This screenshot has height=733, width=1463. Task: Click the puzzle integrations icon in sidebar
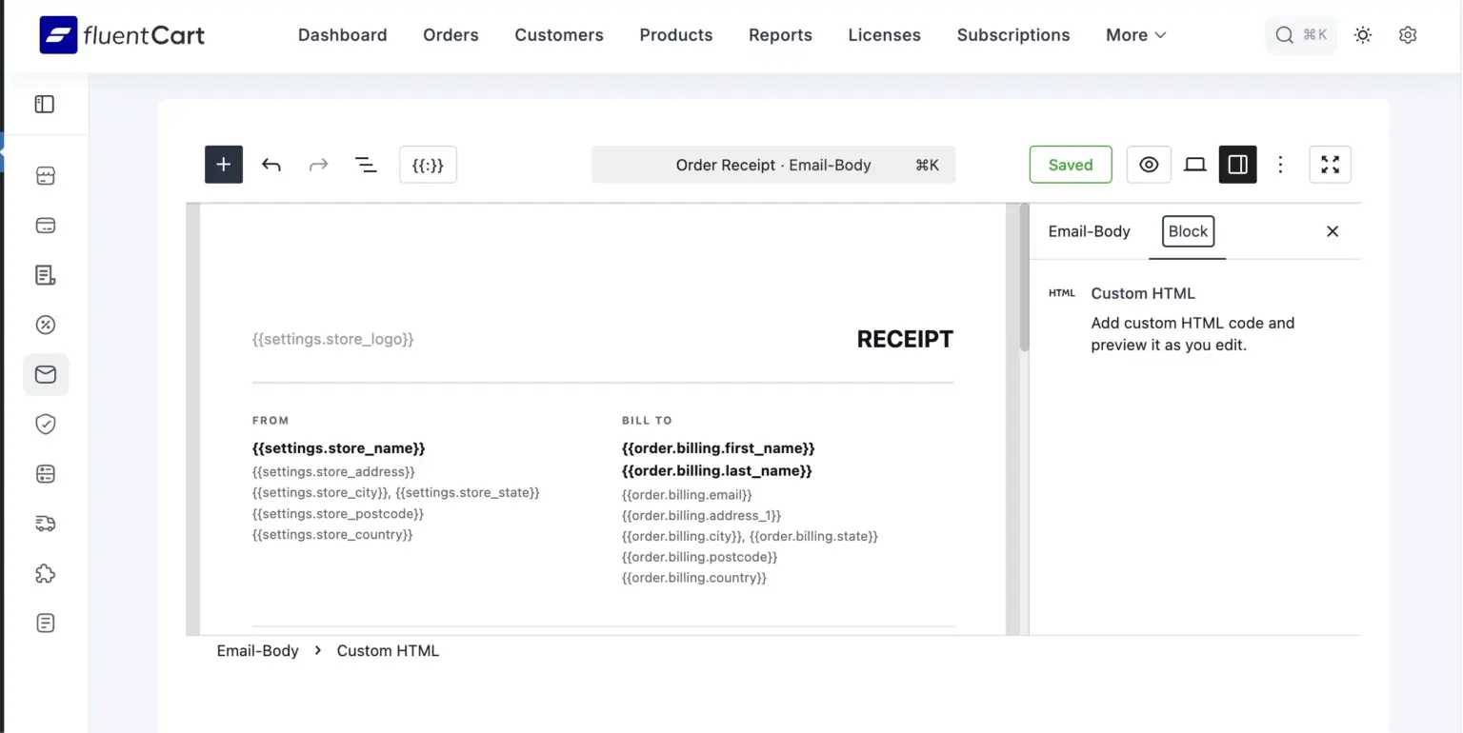pos(45,573)
